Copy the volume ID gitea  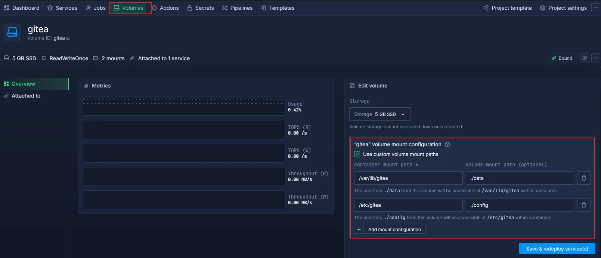68,38
